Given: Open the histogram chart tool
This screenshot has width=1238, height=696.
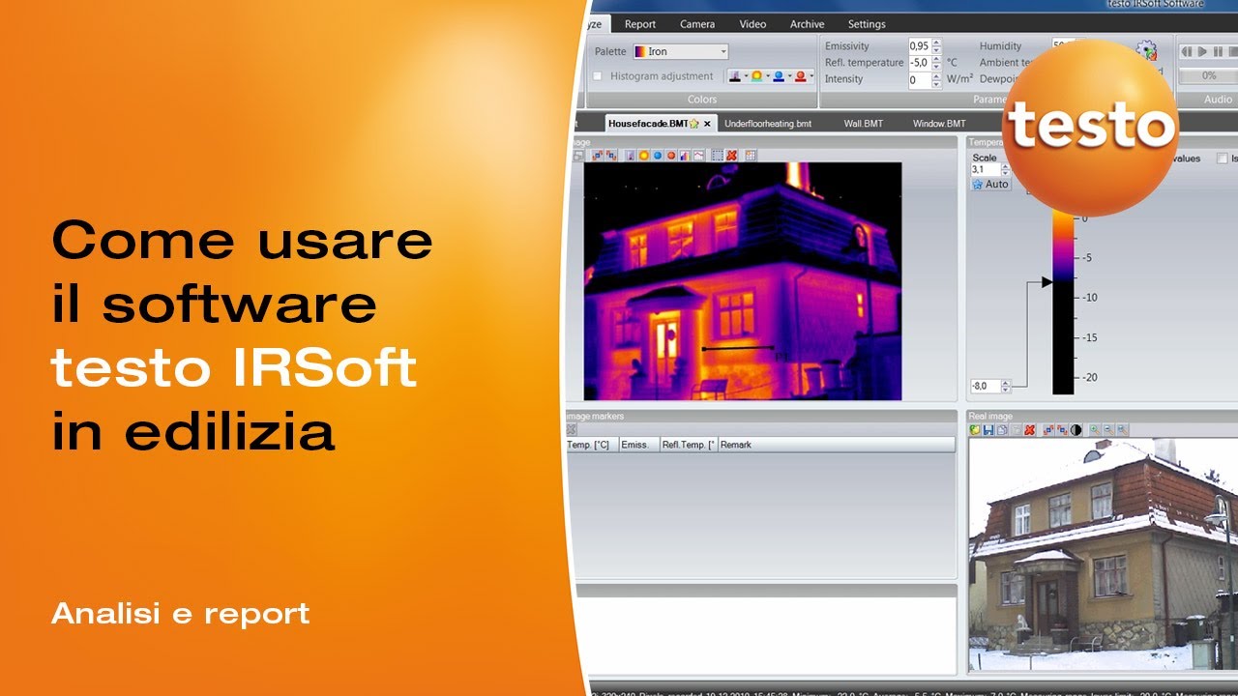Looking at the screenshot, I should 685,156.
